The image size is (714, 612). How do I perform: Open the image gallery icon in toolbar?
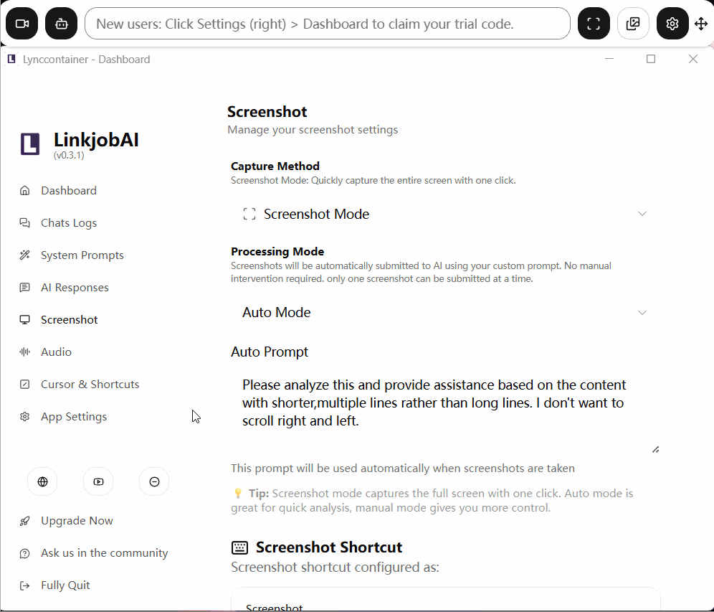tap(633, 23)
